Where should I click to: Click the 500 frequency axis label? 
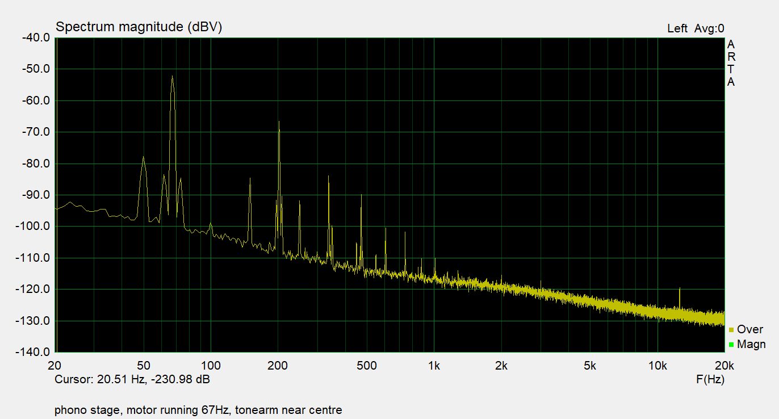pos(367,365)
